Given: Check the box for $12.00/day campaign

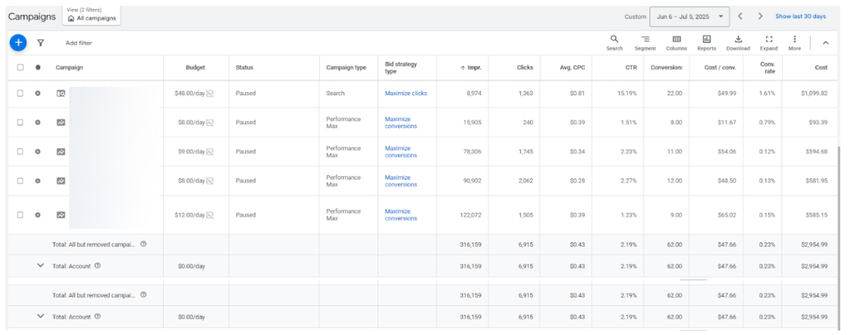Looking at the screenshot, I should 20,215.
